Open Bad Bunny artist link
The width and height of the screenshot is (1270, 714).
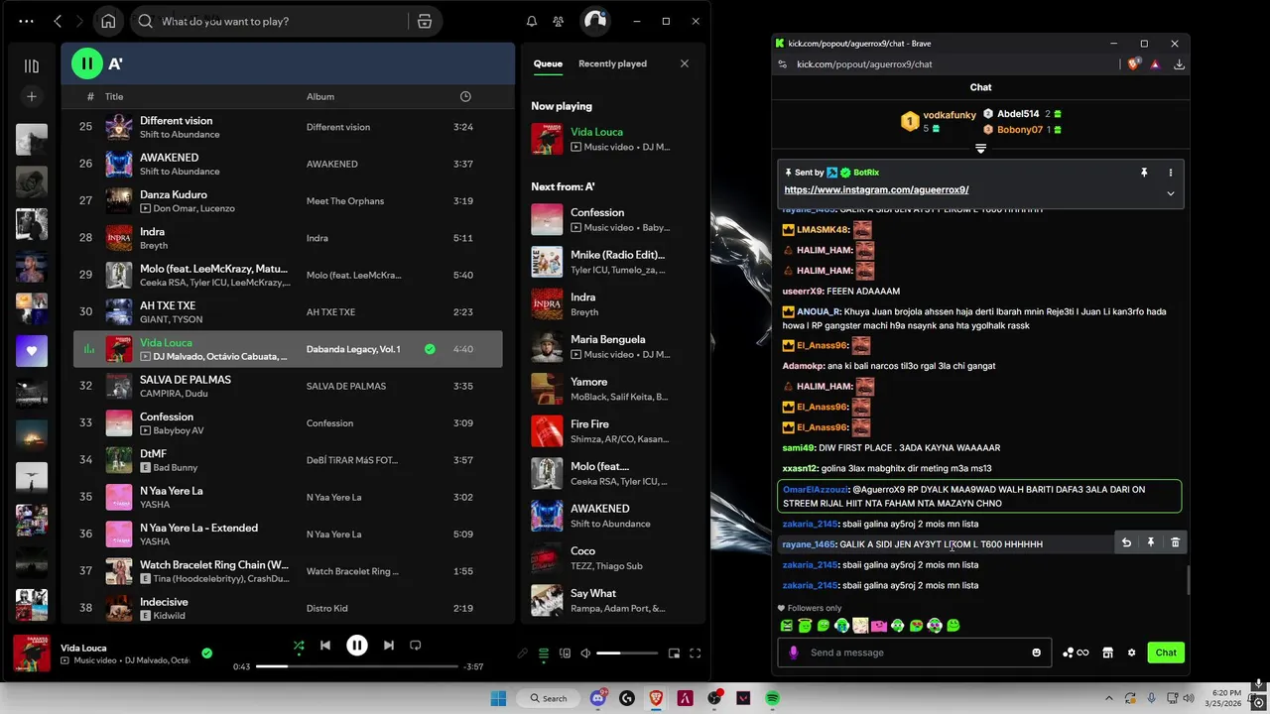pos(176,467)
